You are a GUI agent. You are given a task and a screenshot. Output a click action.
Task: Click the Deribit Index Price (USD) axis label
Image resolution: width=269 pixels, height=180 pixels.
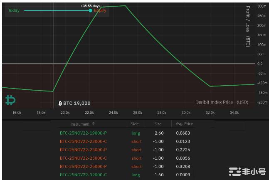[x=222, y=102]
